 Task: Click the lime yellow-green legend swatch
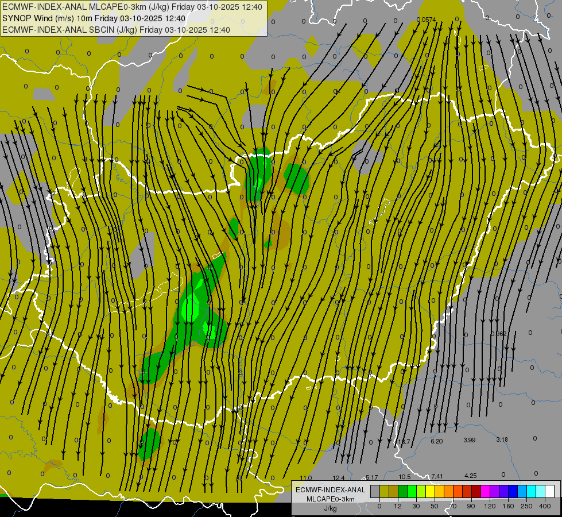tap(421, 491)
